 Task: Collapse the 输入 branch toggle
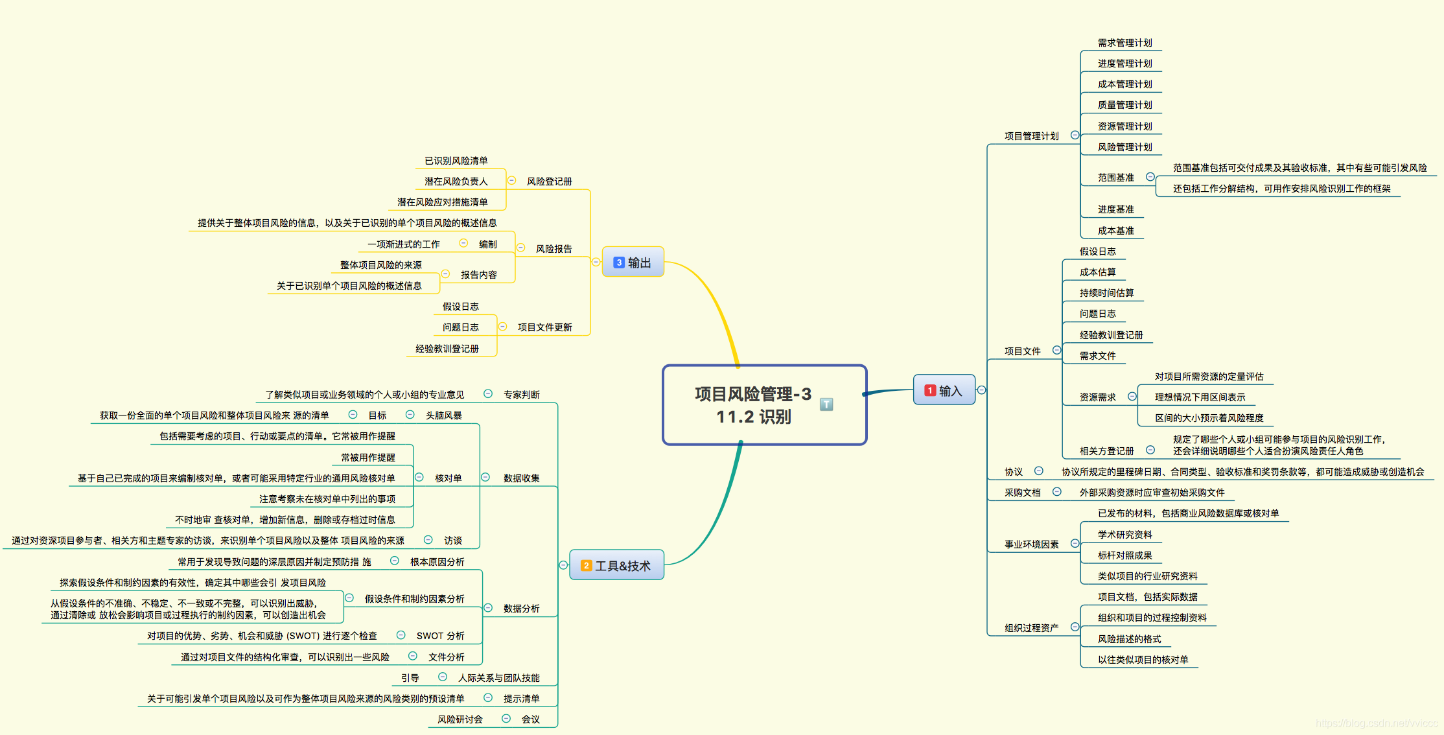(982, 390)
